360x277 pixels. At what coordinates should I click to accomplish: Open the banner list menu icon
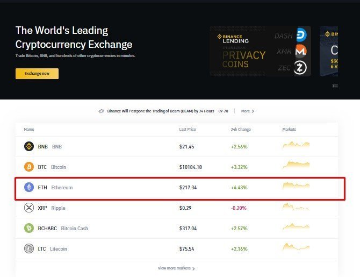pyautogui.click(x=335, y=86)
